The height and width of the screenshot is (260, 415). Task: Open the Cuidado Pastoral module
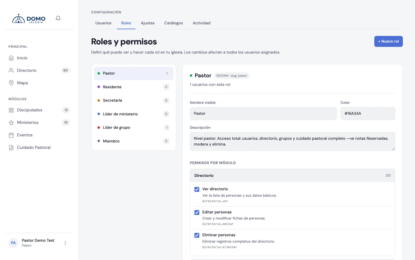tap(39, 148)
